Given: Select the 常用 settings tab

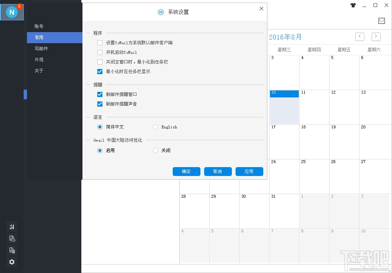Looking at the screenshot, I should tap(55, 37).
